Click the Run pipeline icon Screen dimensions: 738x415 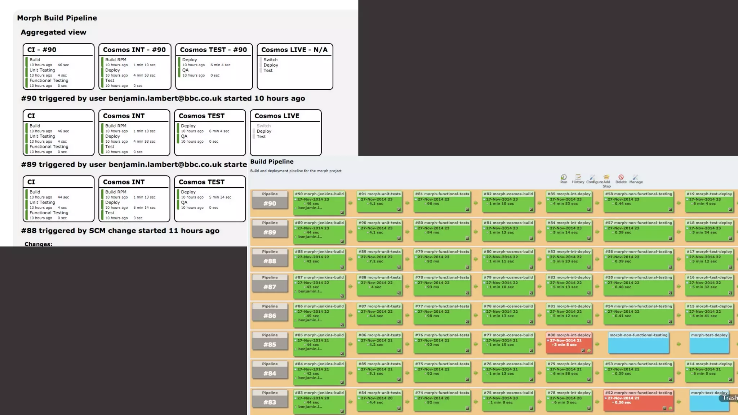tap(564, 177)
